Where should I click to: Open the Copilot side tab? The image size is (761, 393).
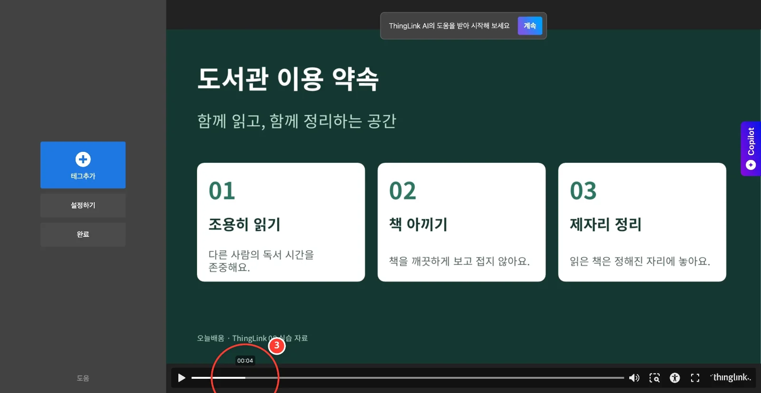pos(751,149)
